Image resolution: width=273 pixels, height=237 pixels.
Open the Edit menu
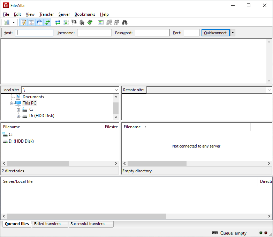(17, 14)
